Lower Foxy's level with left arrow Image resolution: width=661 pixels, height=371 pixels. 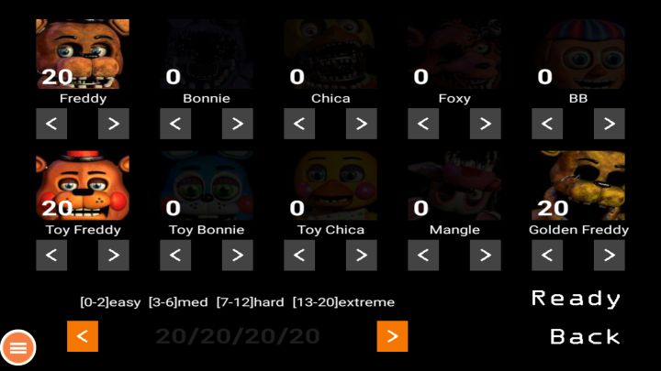click(x=423, y=124)
